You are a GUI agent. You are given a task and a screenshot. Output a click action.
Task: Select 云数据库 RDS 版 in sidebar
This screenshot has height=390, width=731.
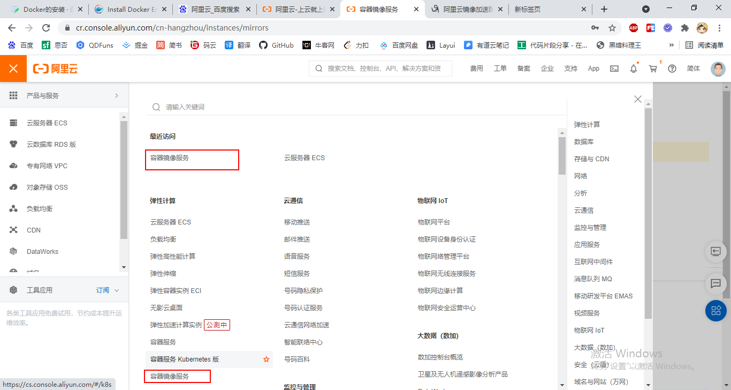51,145
